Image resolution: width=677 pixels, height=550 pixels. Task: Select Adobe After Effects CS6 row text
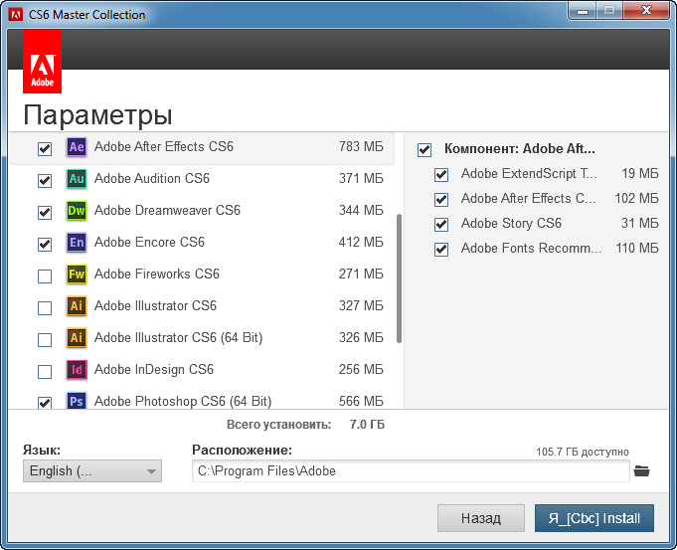(164, 147)
